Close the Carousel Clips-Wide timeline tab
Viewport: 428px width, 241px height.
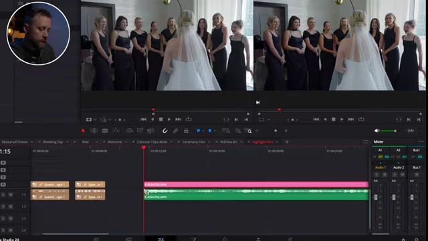[133, 142]
